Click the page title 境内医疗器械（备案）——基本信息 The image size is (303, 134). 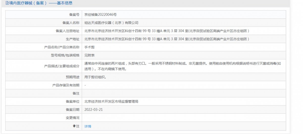(41, 3)
